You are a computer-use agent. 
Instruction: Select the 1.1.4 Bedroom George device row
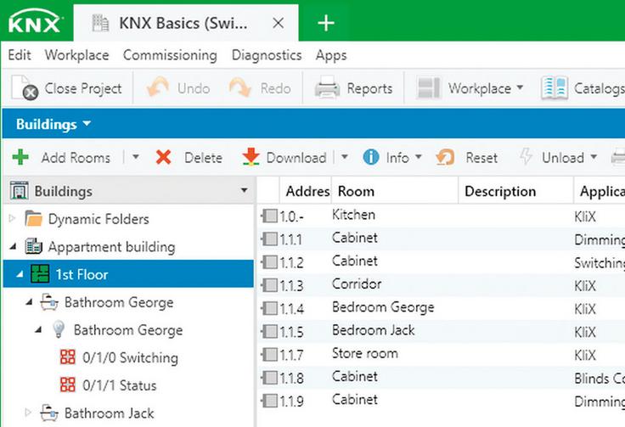point(382,307)
